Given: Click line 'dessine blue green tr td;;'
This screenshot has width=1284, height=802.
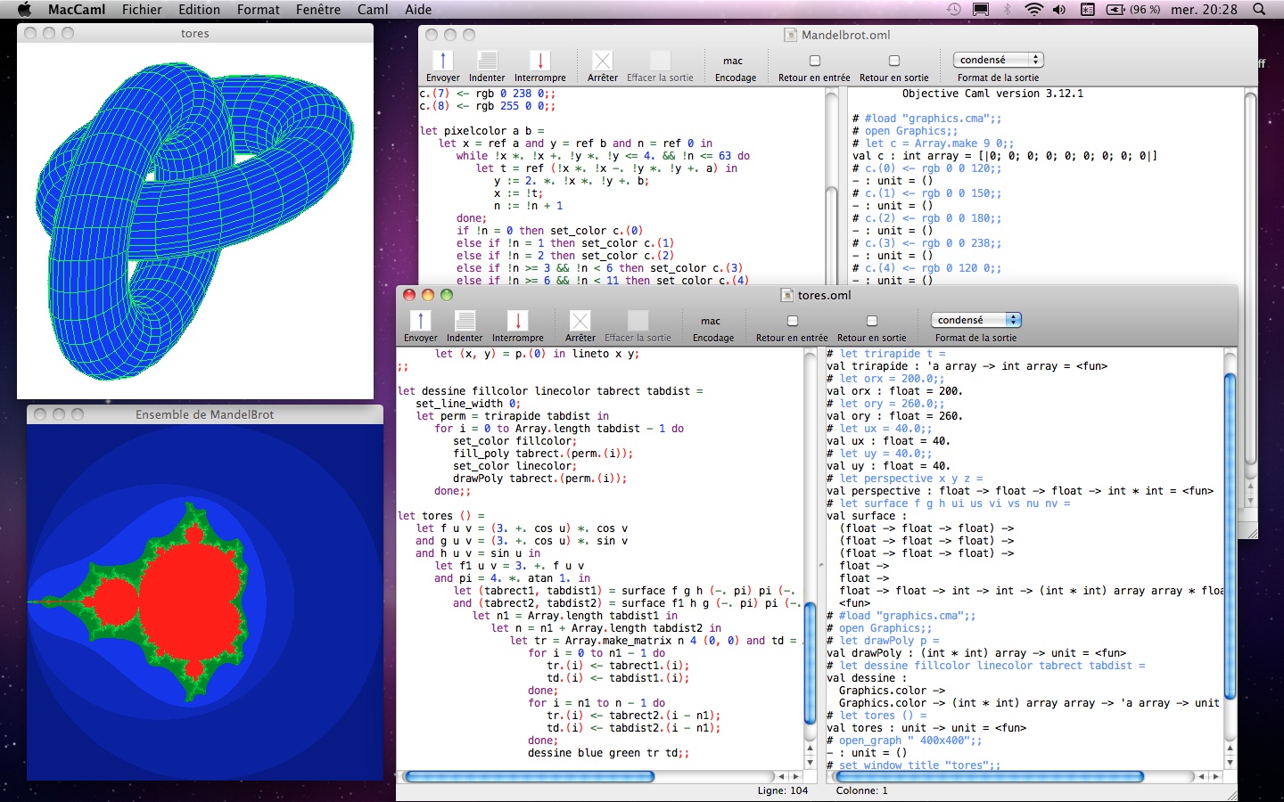Looking at the screenshot, I should pyautogui.click(x=608, y=753).
